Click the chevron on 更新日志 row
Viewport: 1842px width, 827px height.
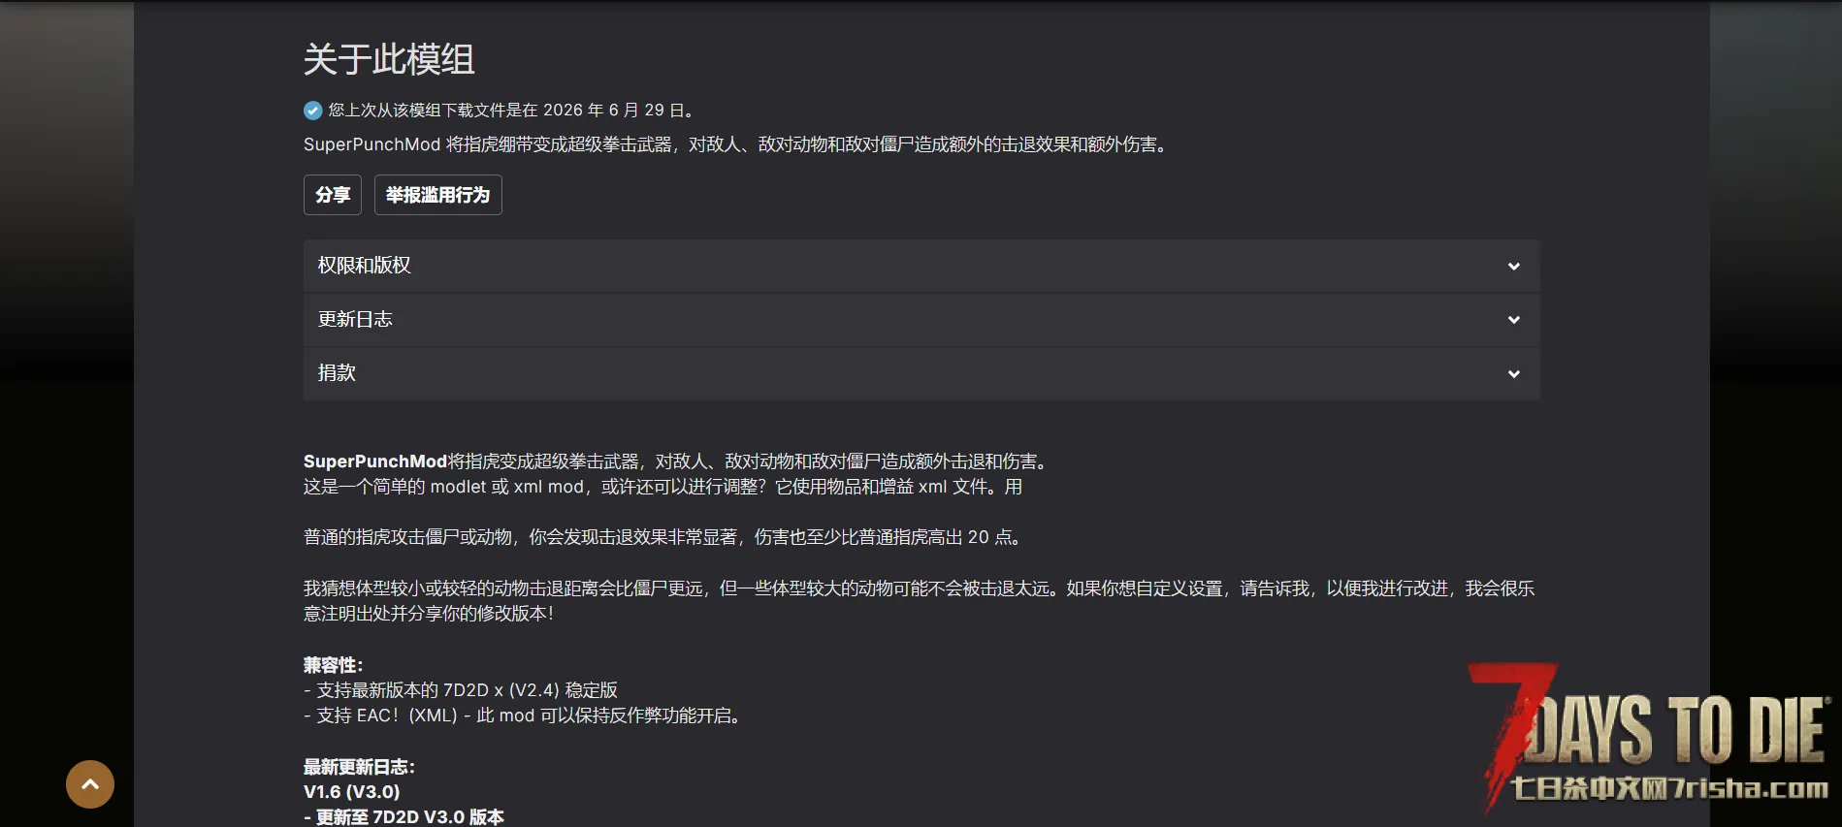pyautogui.click(x=1513, y=320)
